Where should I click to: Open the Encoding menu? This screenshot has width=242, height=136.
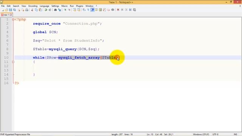(x=33, y=6)
